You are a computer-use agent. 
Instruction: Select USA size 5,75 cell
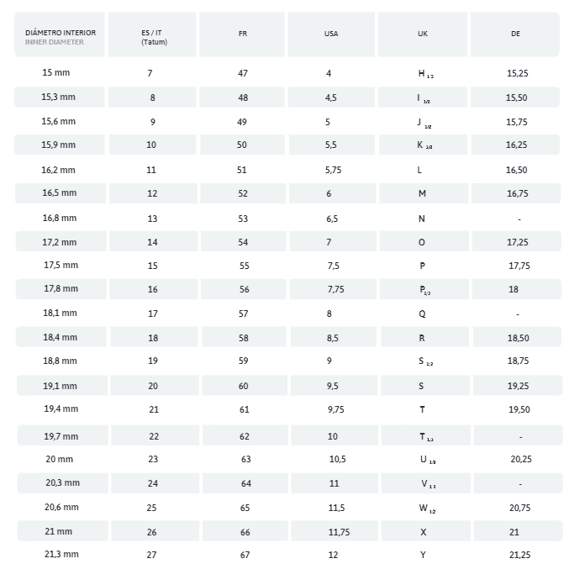[333, 170]
